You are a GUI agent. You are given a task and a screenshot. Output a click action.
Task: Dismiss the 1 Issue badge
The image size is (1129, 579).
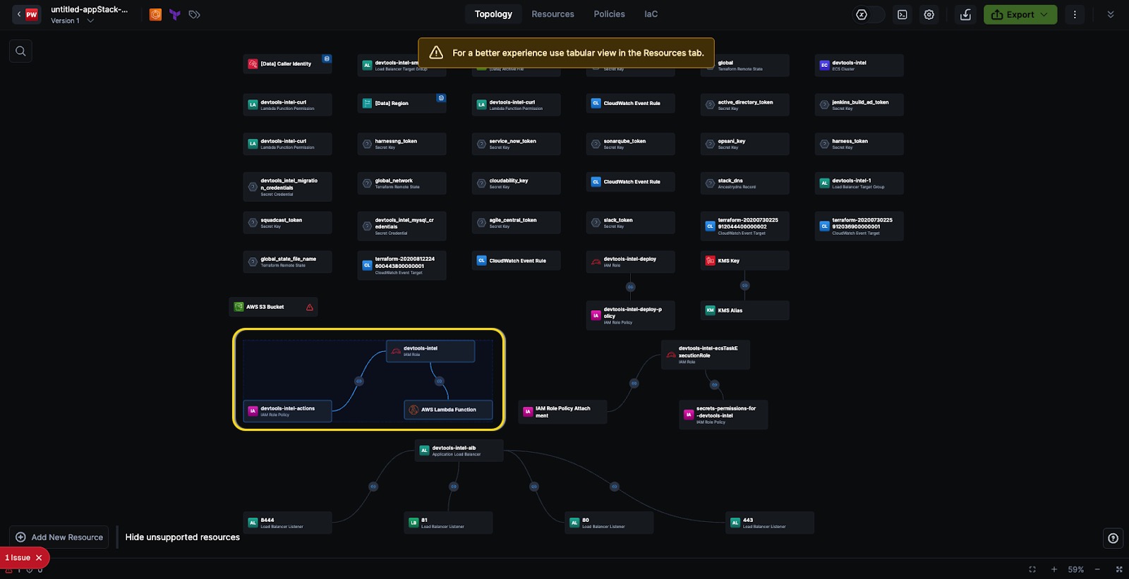[x=39, y=558]
